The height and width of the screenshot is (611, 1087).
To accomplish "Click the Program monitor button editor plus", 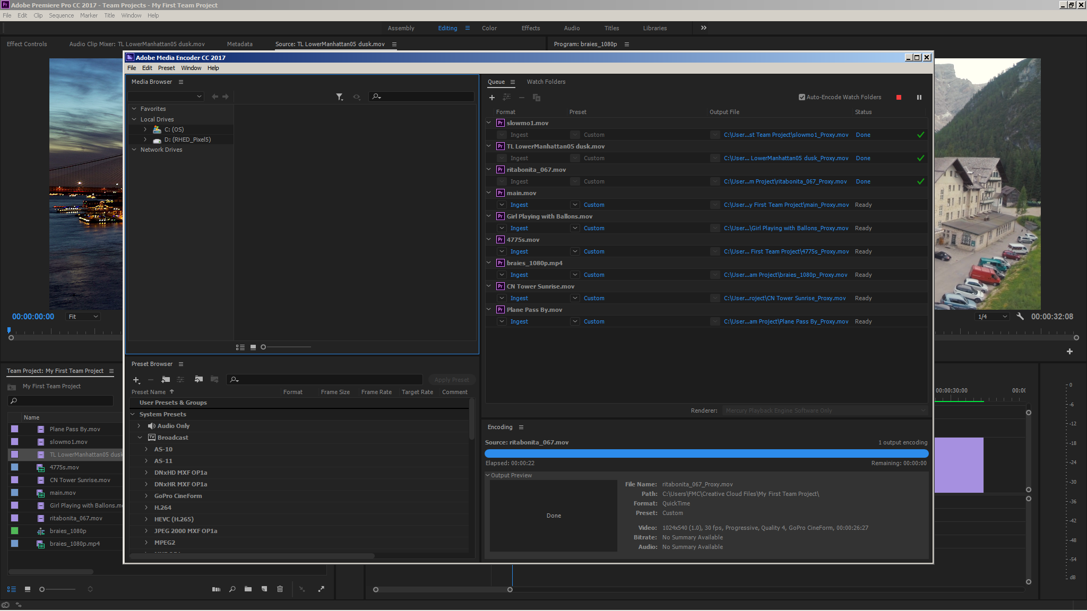I will (x=1069, y=352).
